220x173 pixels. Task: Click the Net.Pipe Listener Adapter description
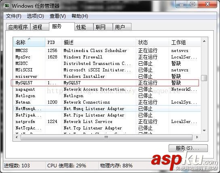[x=94, y=115]
